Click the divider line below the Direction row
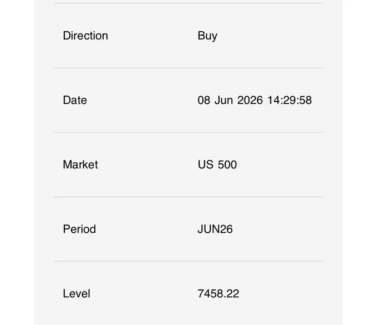This screenshot has width=377, height=325. point(188,68)
